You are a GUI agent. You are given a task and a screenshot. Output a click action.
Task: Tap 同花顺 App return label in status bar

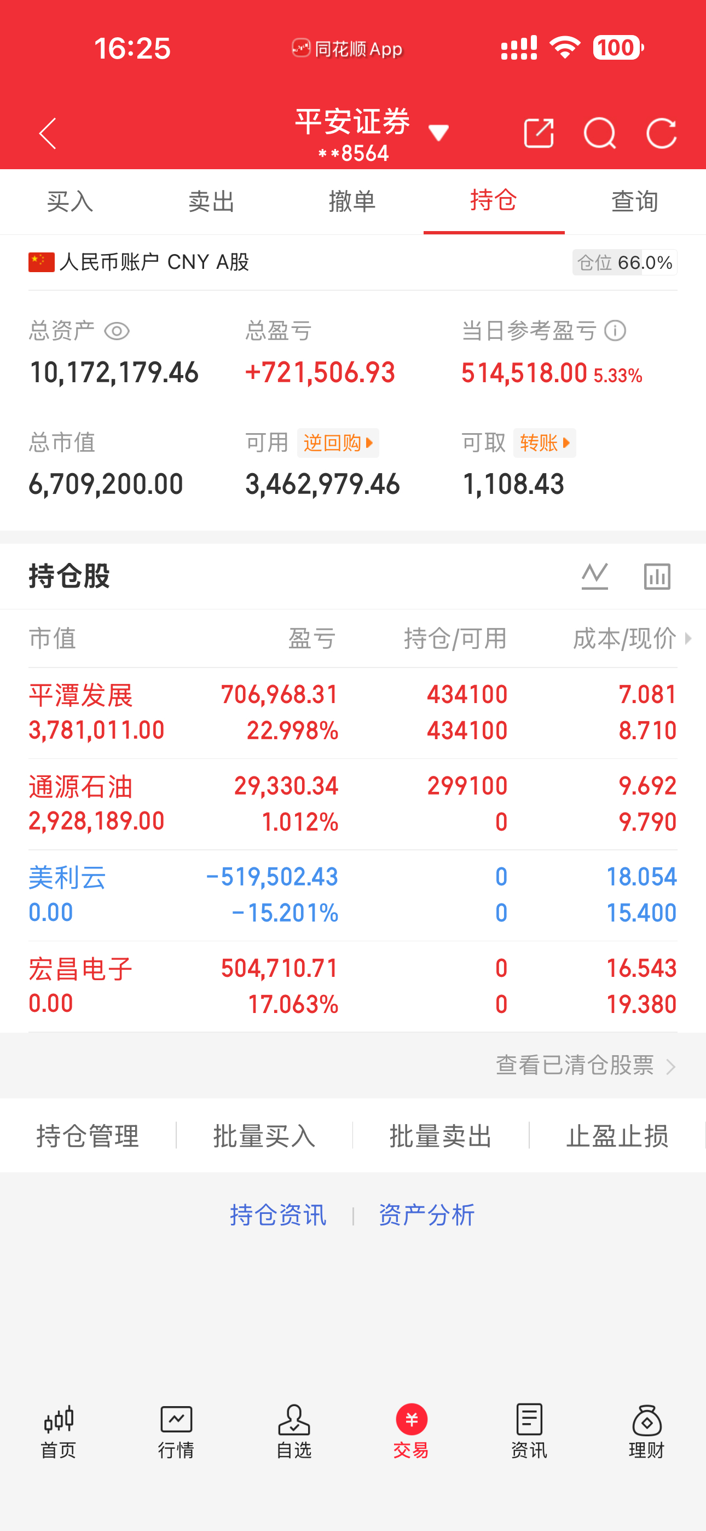pos(347,48)
